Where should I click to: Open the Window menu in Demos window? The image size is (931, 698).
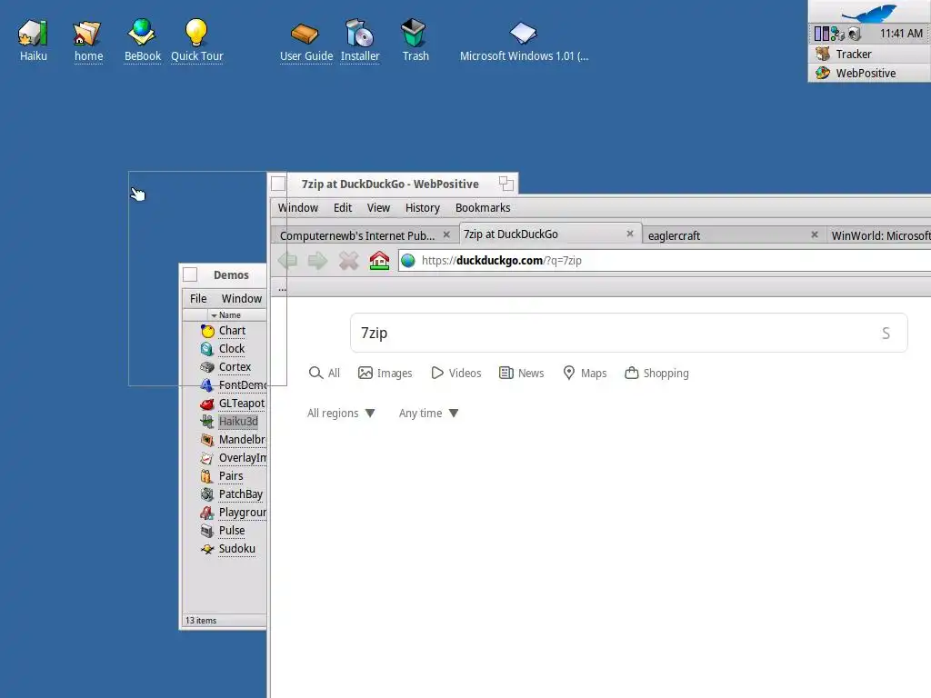242,298
